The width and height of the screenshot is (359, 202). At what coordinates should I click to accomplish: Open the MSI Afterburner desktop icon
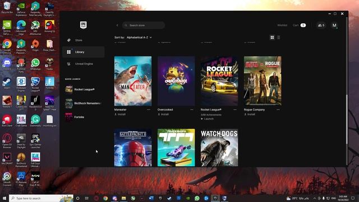[35, 27]
